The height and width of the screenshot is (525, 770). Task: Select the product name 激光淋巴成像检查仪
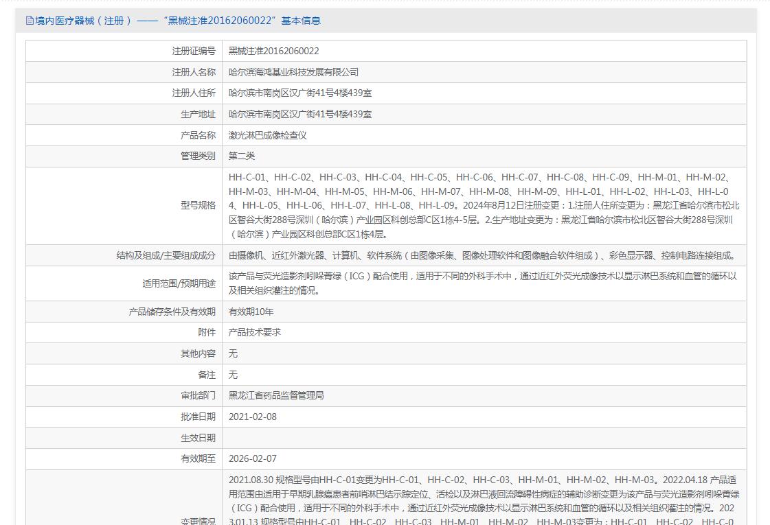(267, 135)
